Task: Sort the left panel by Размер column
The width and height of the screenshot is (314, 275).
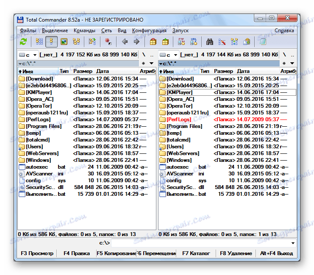Action: pyautogui.click(x=83, y=71)
